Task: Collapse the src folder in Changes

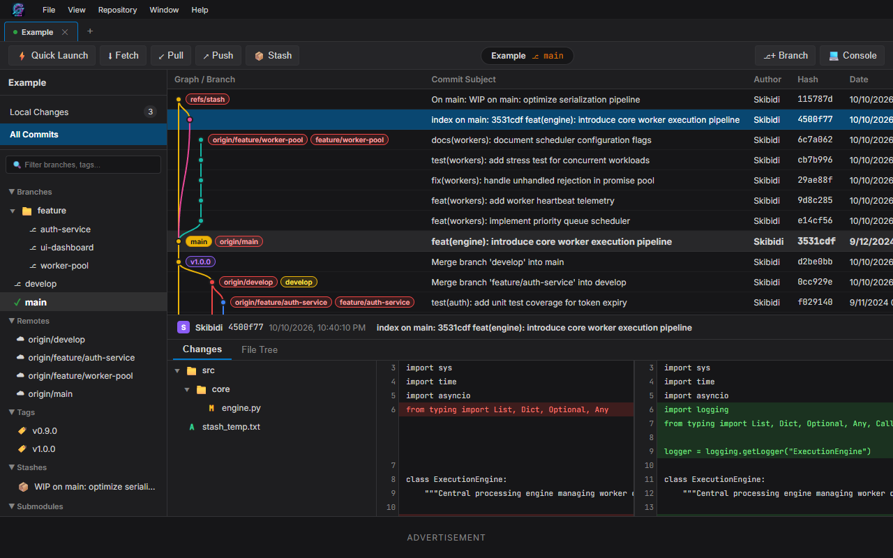Action: pyautogui.click(x=178, y=371)
